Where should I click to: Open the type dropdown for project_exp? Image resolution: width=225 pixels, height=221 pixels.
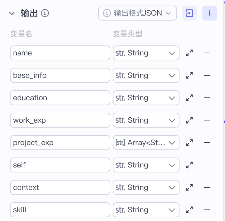[146, 143]
